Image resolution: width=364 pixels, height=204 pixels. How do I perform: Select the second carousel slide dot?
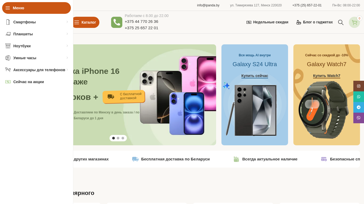click(118, 138)
